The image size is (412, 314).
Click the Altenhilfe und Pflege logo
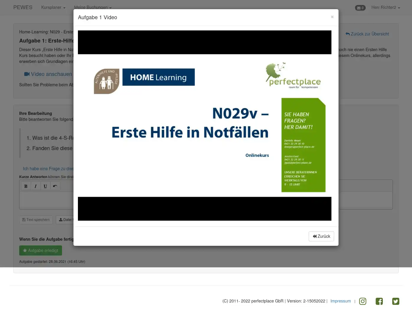click(107, 81)
